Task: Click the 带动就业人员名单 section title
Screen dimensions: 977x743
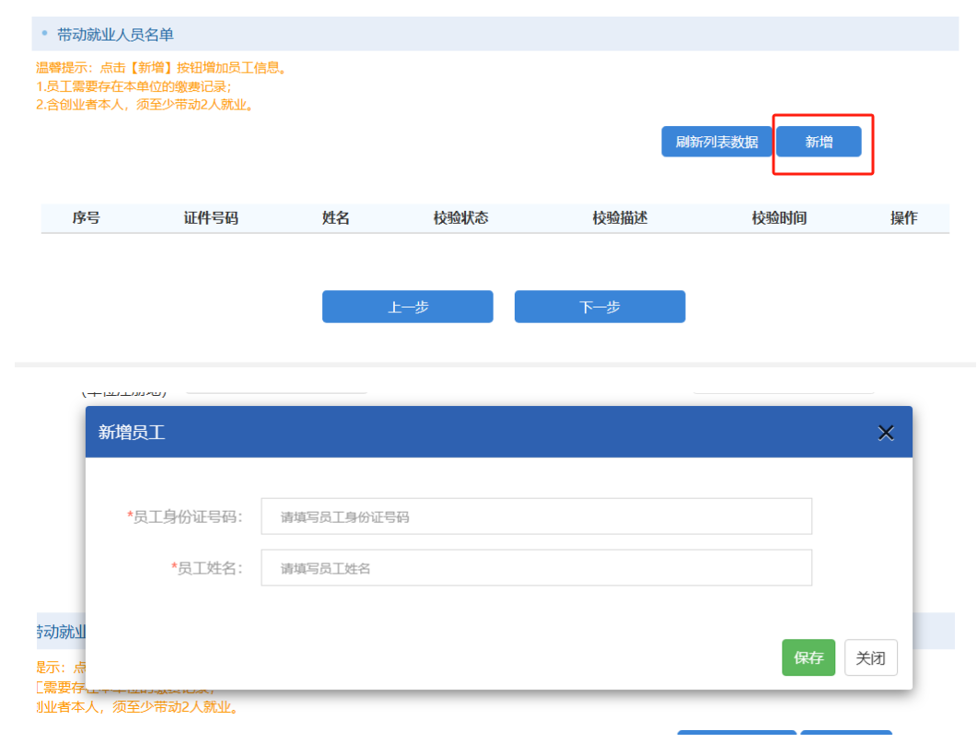Action: click(115, 34)
